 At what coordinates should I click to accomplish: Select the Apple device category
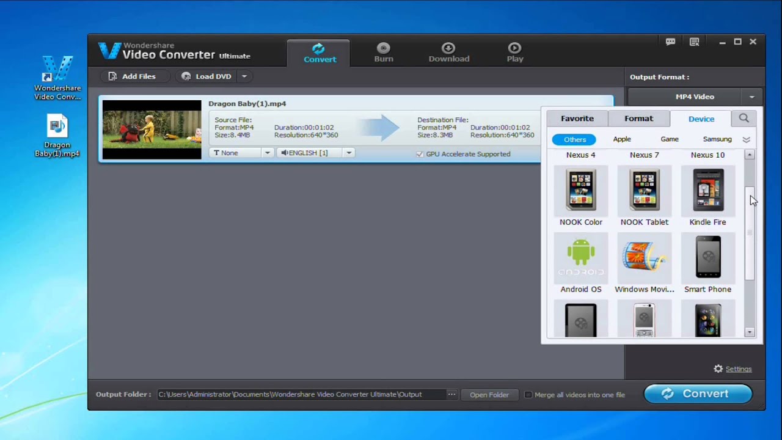[622, 139]
